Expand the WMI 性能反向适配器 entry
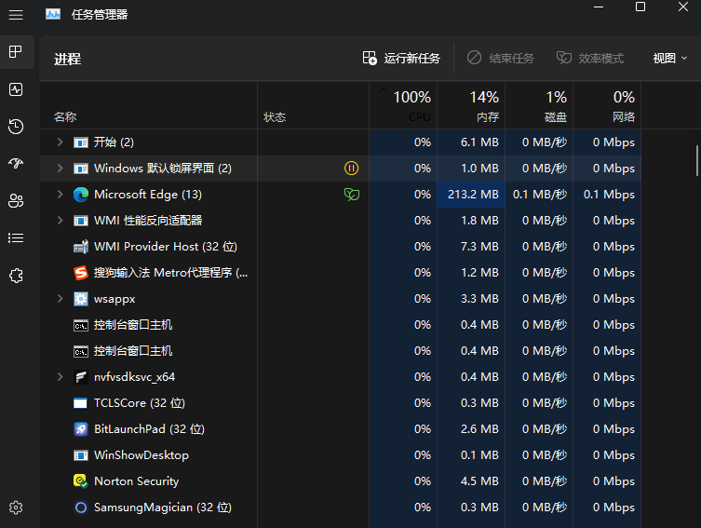 click(60, 221)
